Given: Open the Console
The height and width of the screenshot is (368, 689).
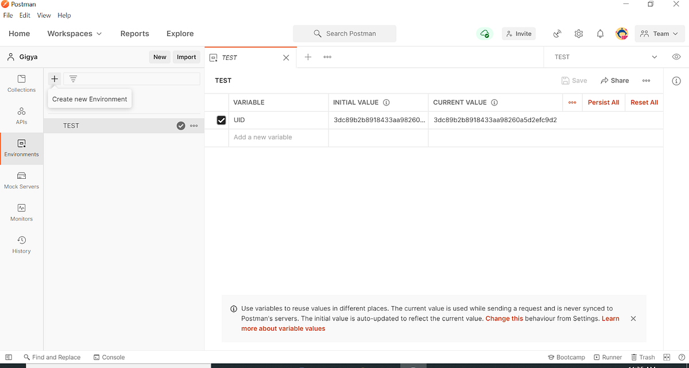Looking at the screenshot, I should coord(109,357).
